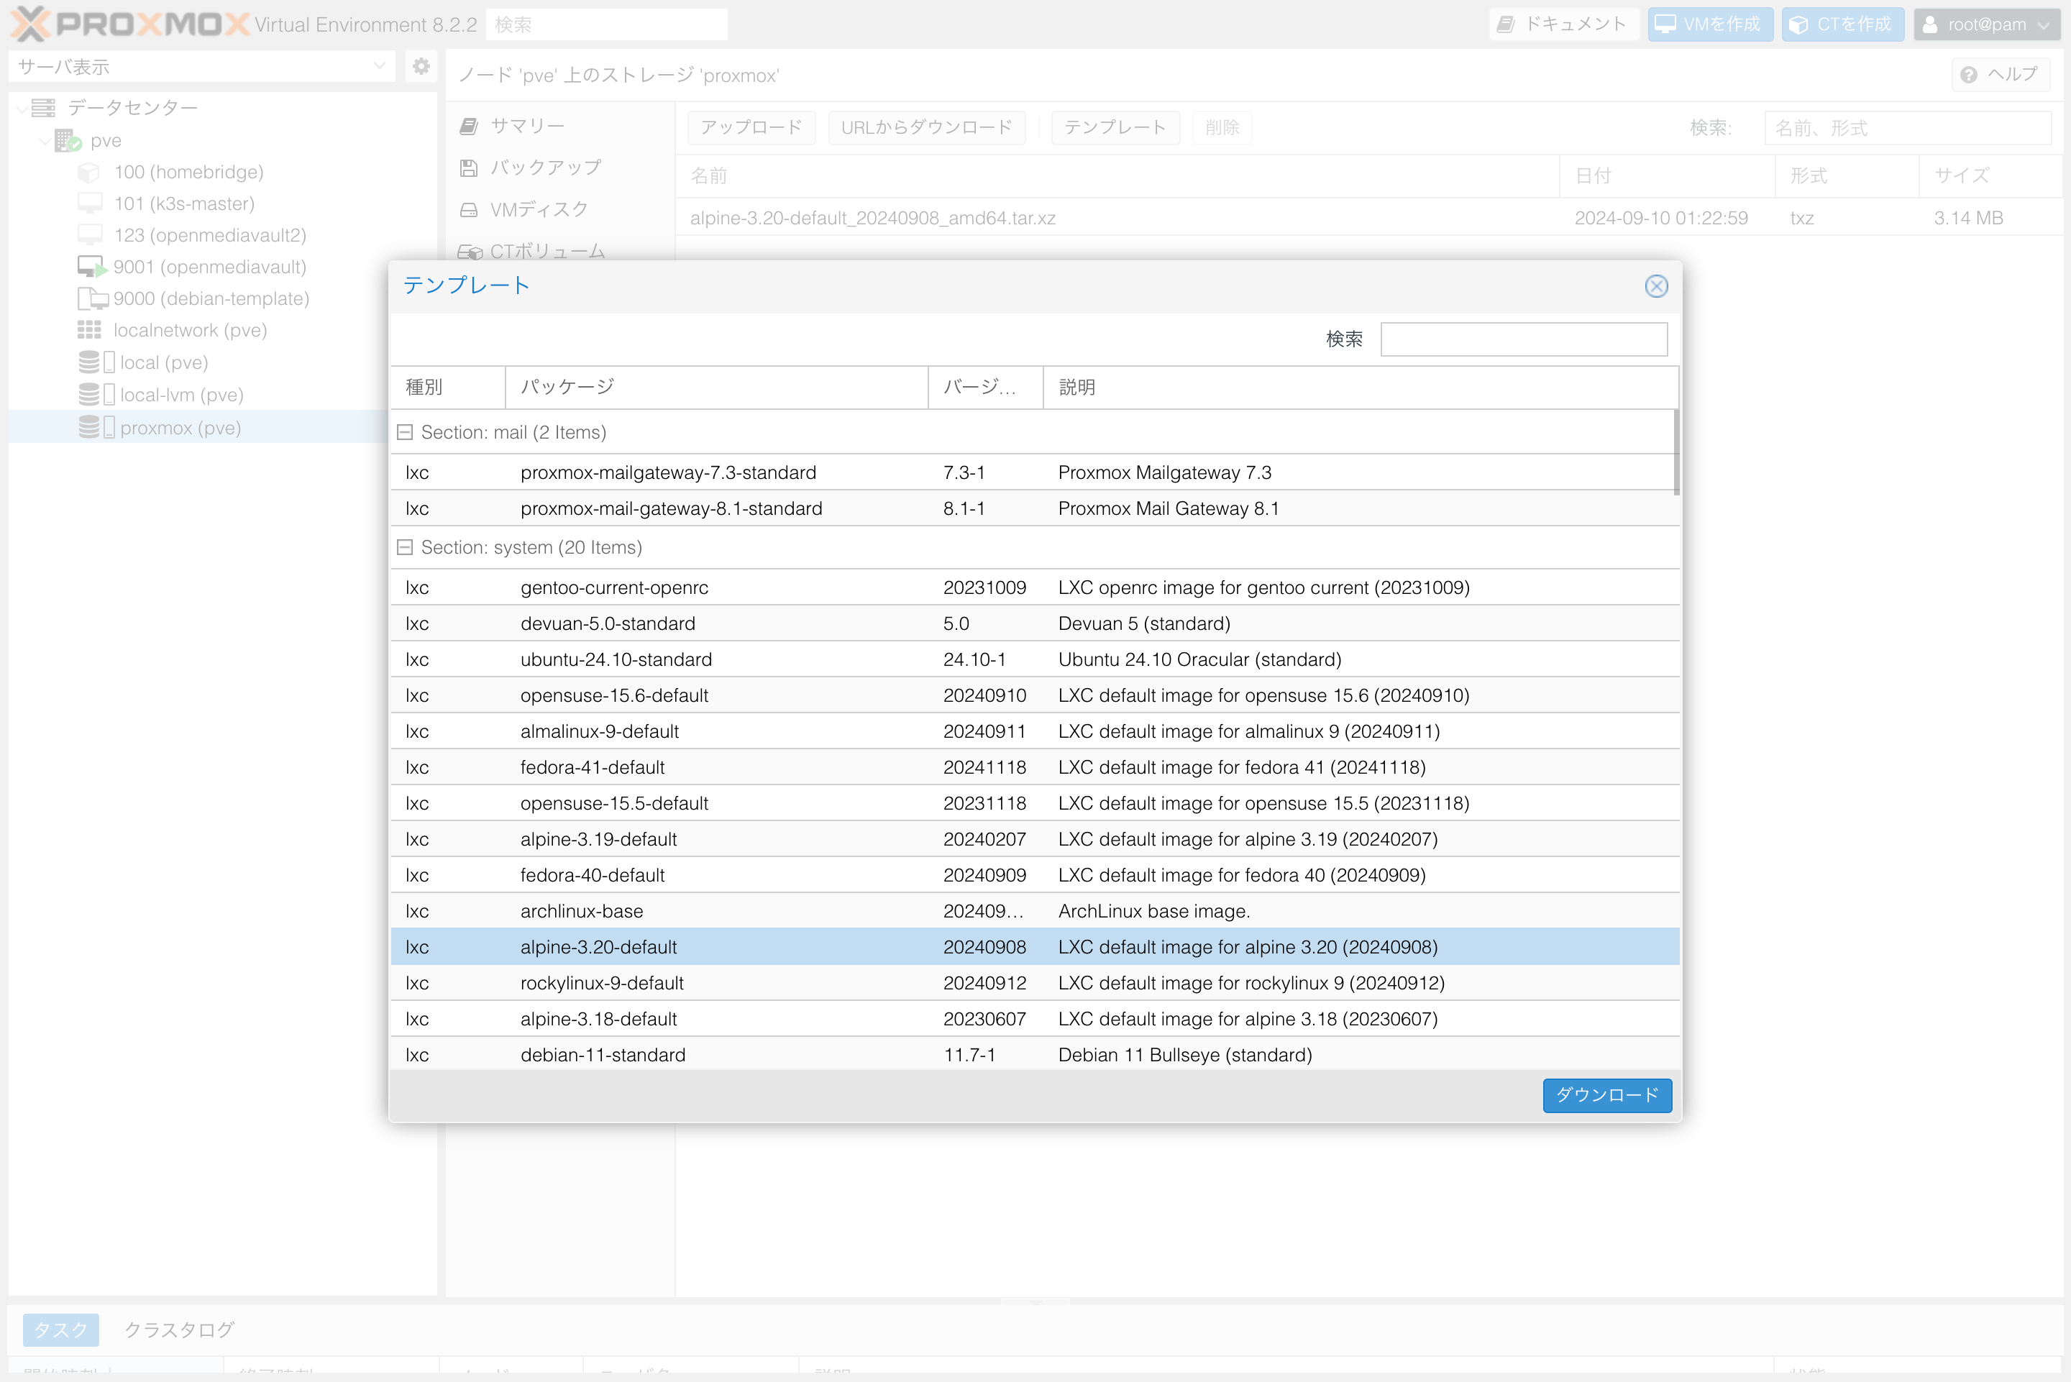Select the VMディスク panel icon
The height and width of the screenshot is (1382, 2071).
469,210
